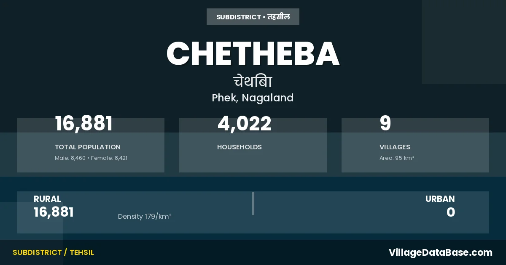Click the Density 179/km² text

(145, 217)
